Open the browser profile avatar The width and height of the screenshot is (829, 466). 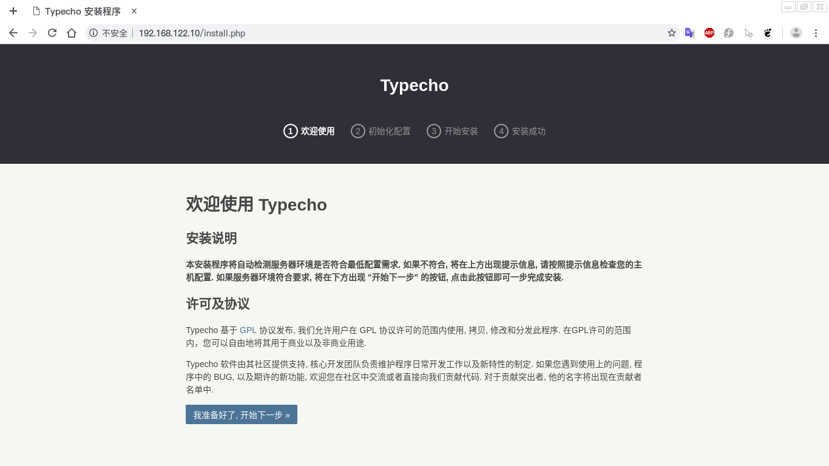796,33
